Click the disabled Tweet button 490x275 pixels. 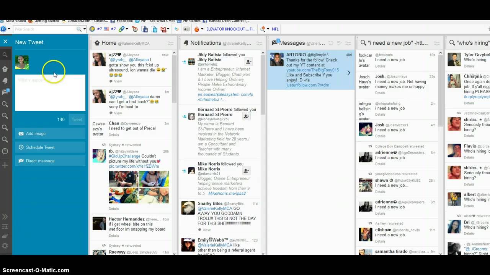click(x=77, y=120)
